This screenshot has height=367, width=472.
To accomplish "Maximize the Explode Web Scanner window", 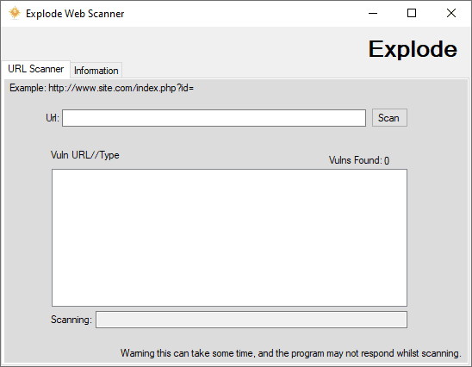I will (412, 13).
